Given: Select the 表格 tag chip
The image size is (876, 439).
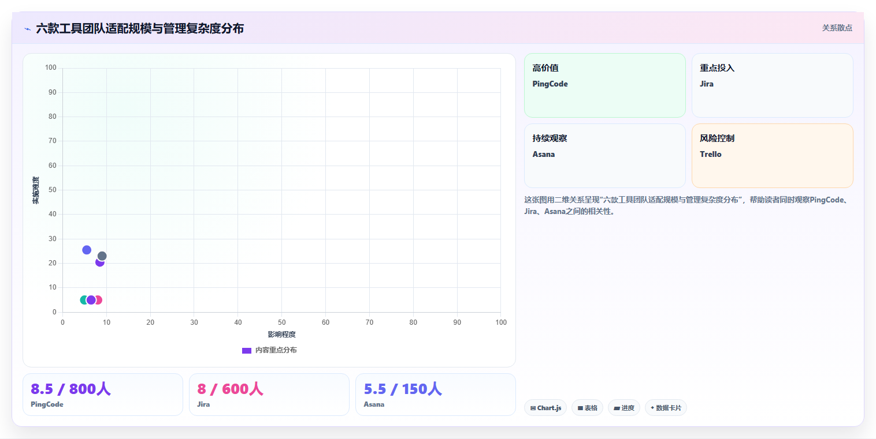Looking at the screenshot, I should 587,408.
